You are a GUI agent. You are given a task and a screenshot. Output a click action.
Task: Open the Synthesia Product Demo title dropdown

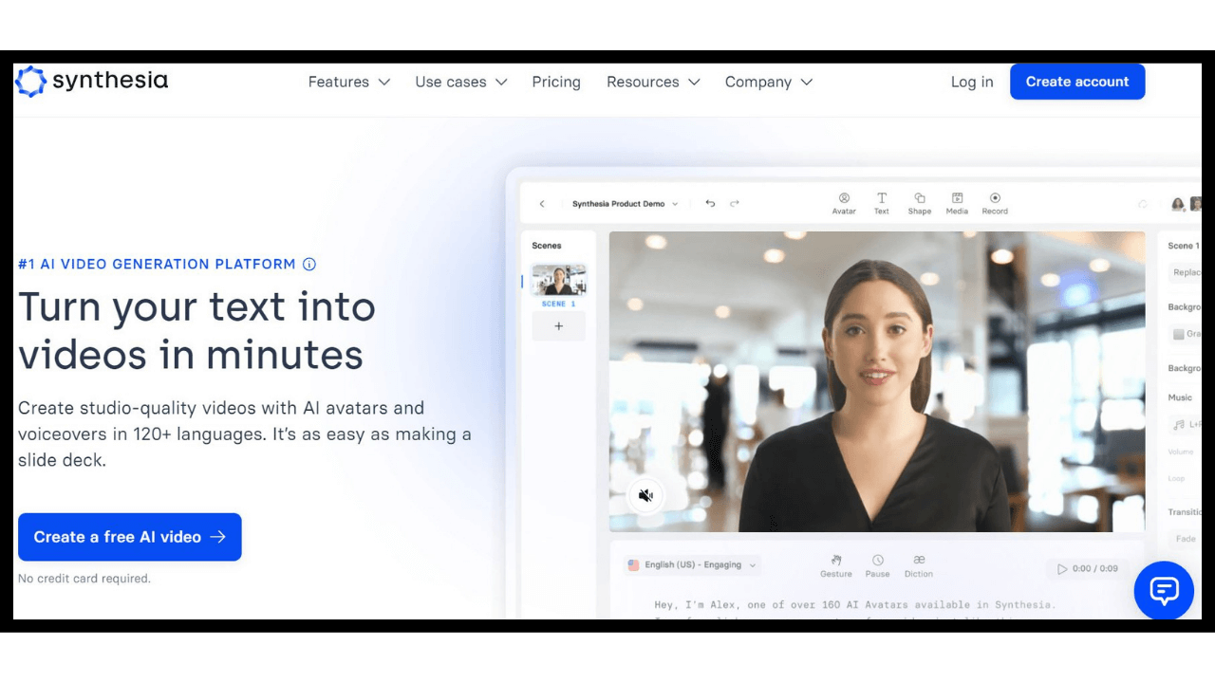pyautogui.click(x=625, y=204)
